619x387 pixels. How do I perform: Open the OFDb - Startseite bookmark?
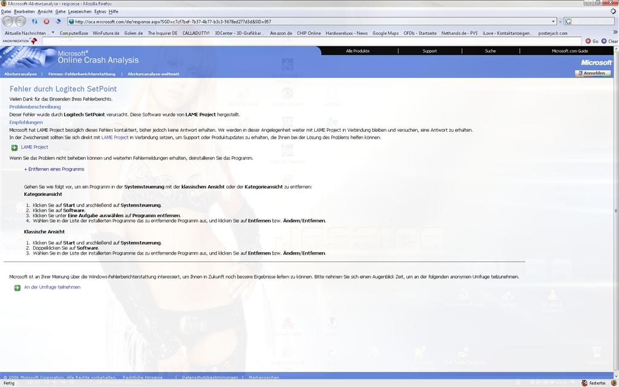click(420, 33)
